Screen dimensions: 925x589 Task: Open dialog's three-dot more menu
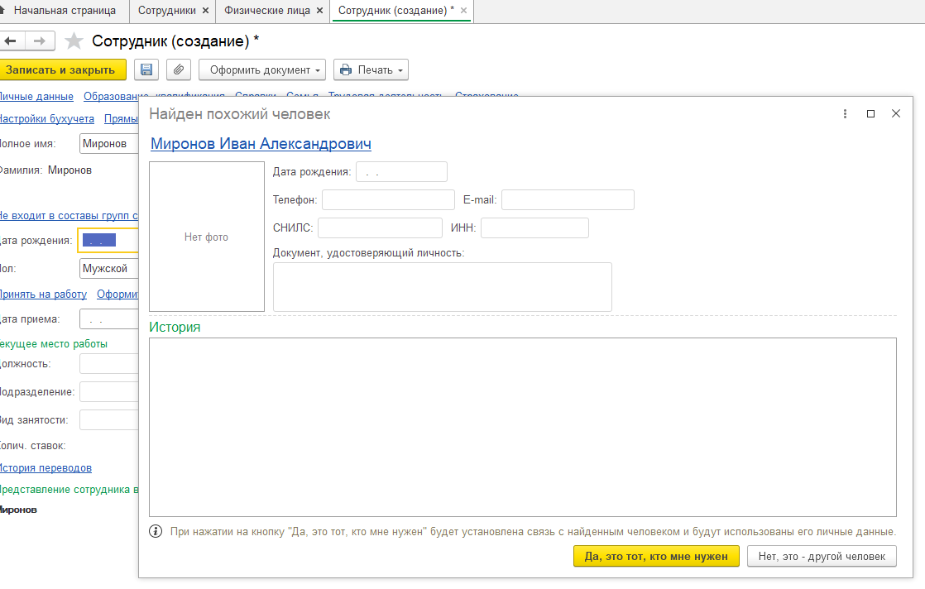(x=845, y=114)
